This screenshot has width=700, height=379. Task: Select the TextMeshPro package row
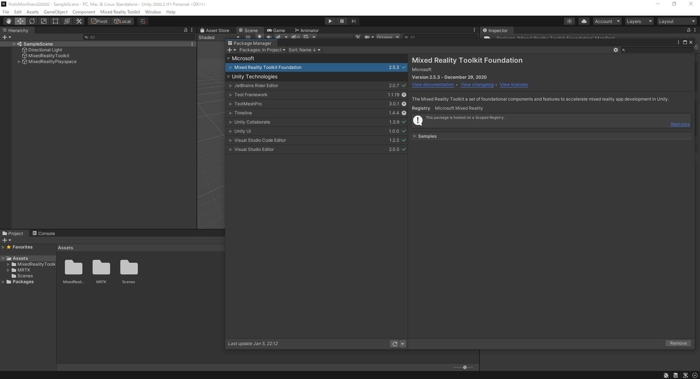(x=317, y=104)
